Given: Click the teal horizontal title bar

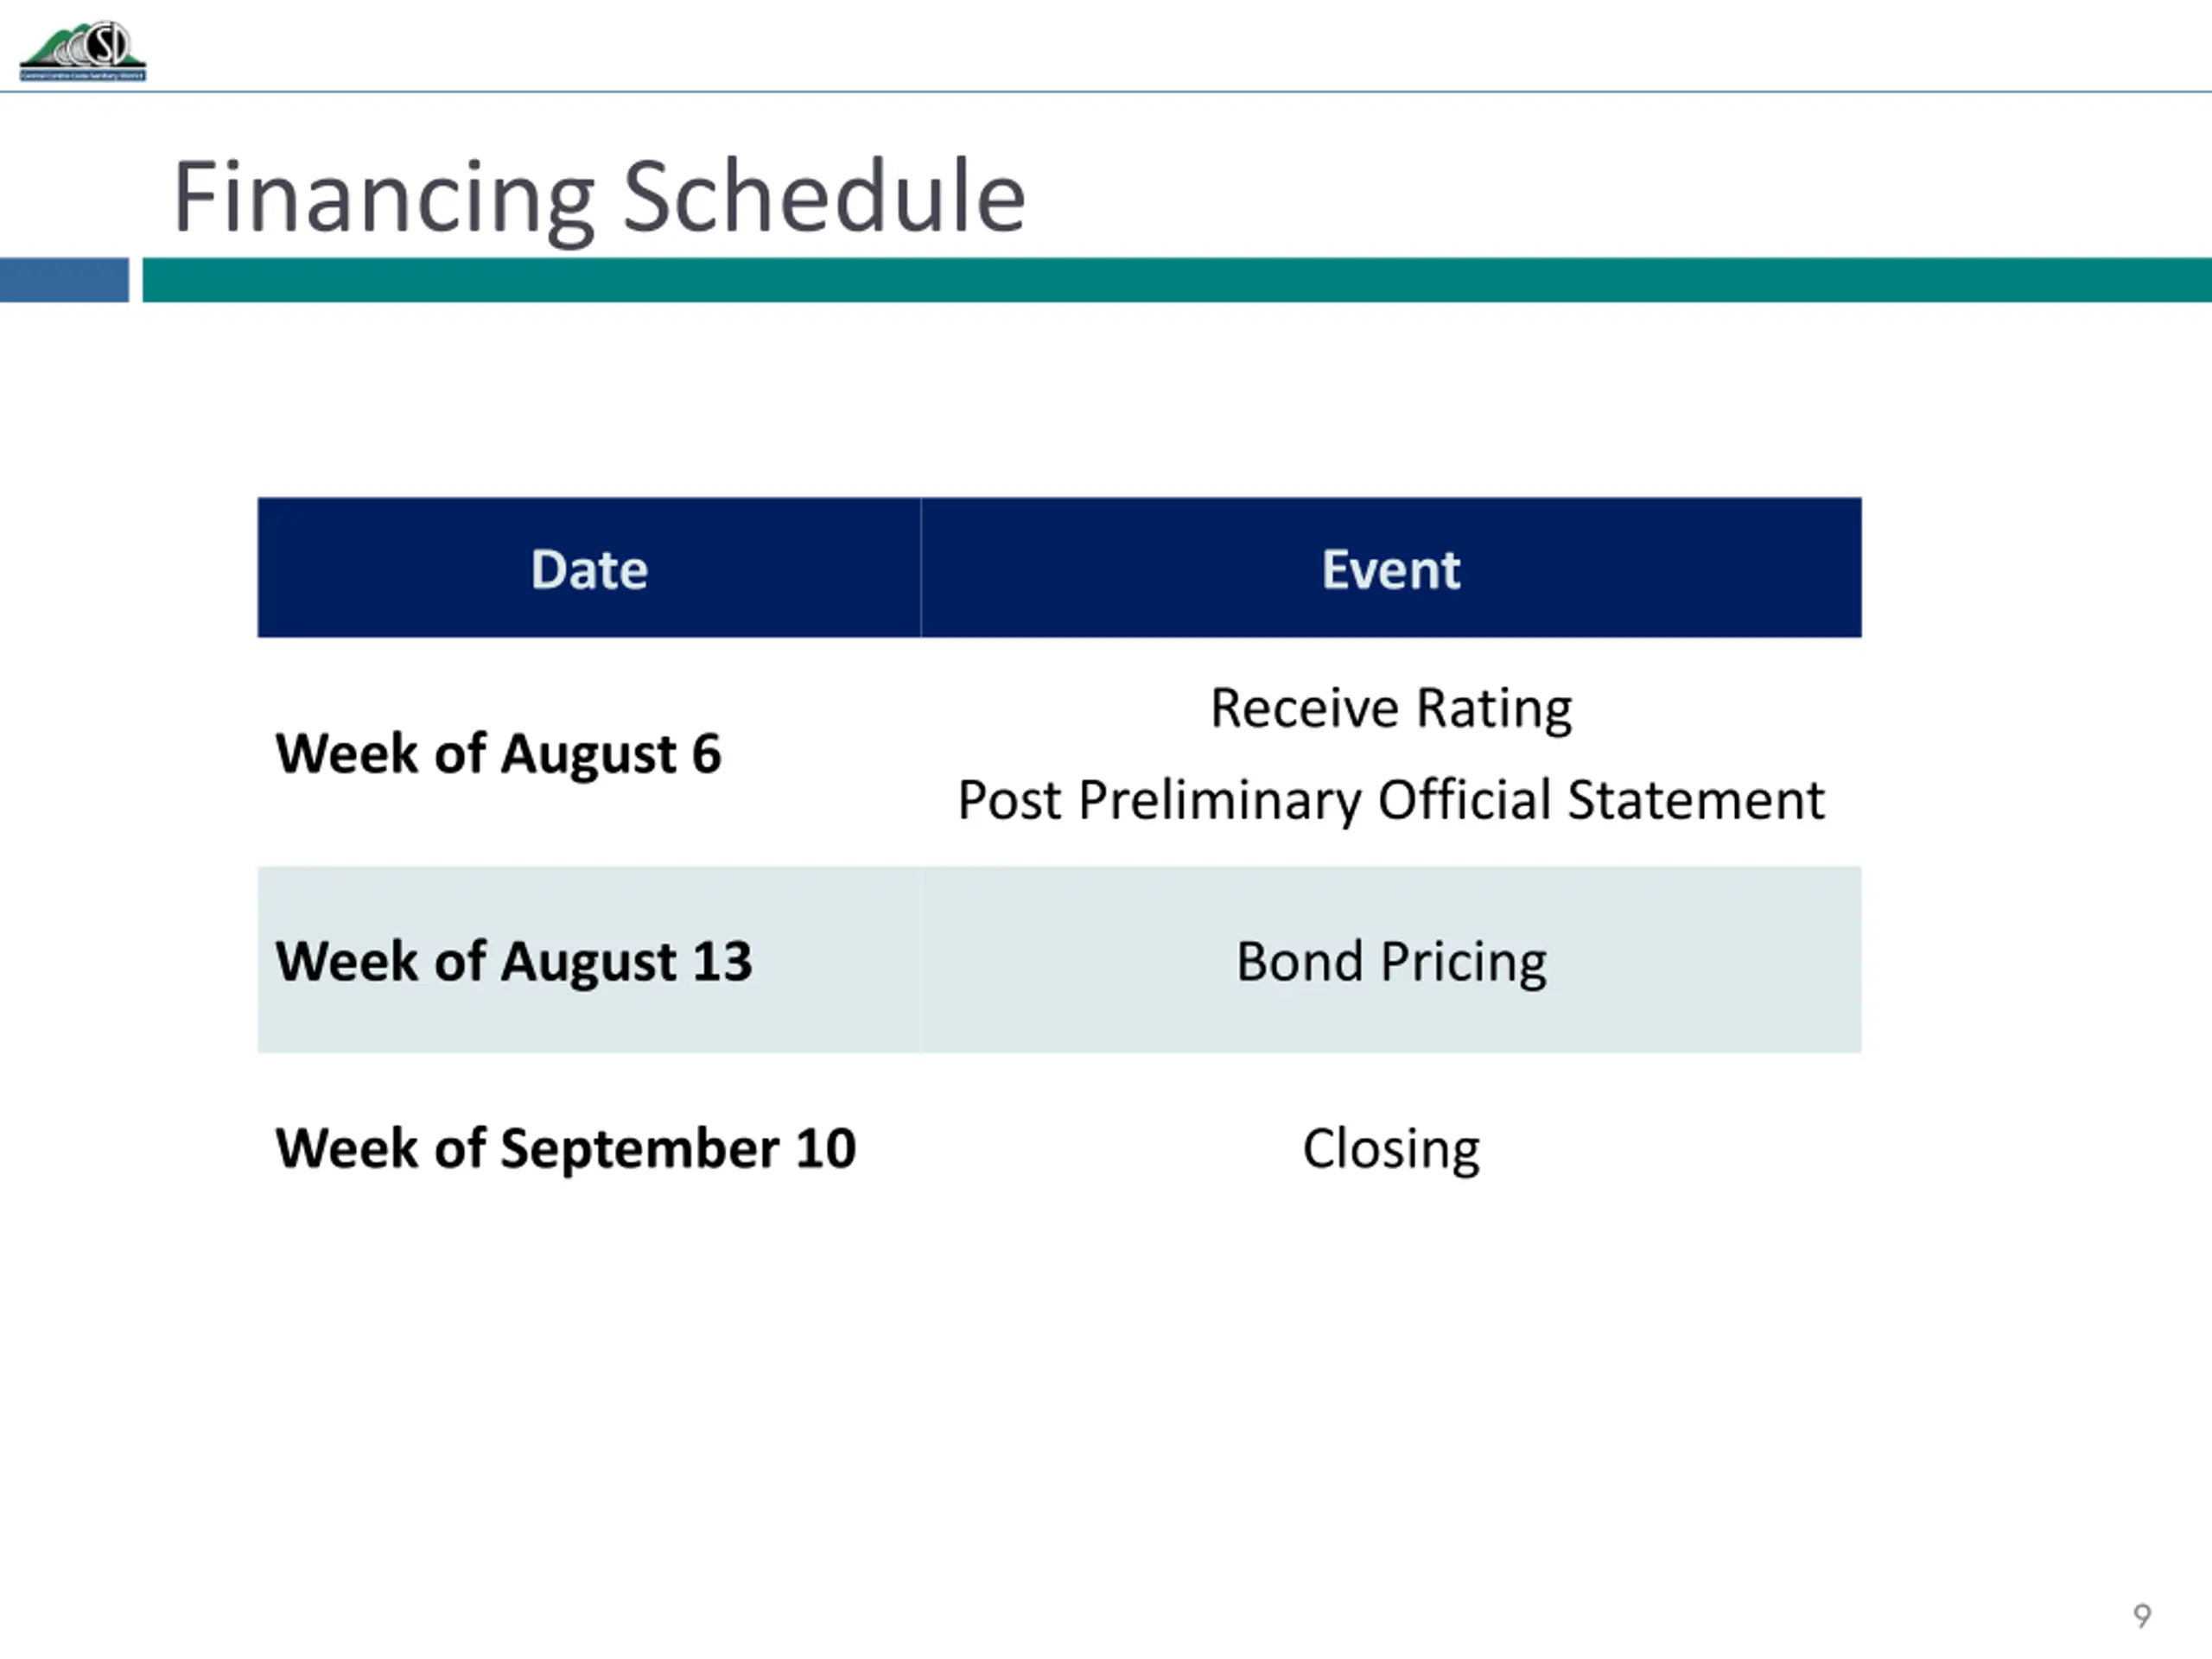Looking at the screenshot, I should tap(1177, 280).
